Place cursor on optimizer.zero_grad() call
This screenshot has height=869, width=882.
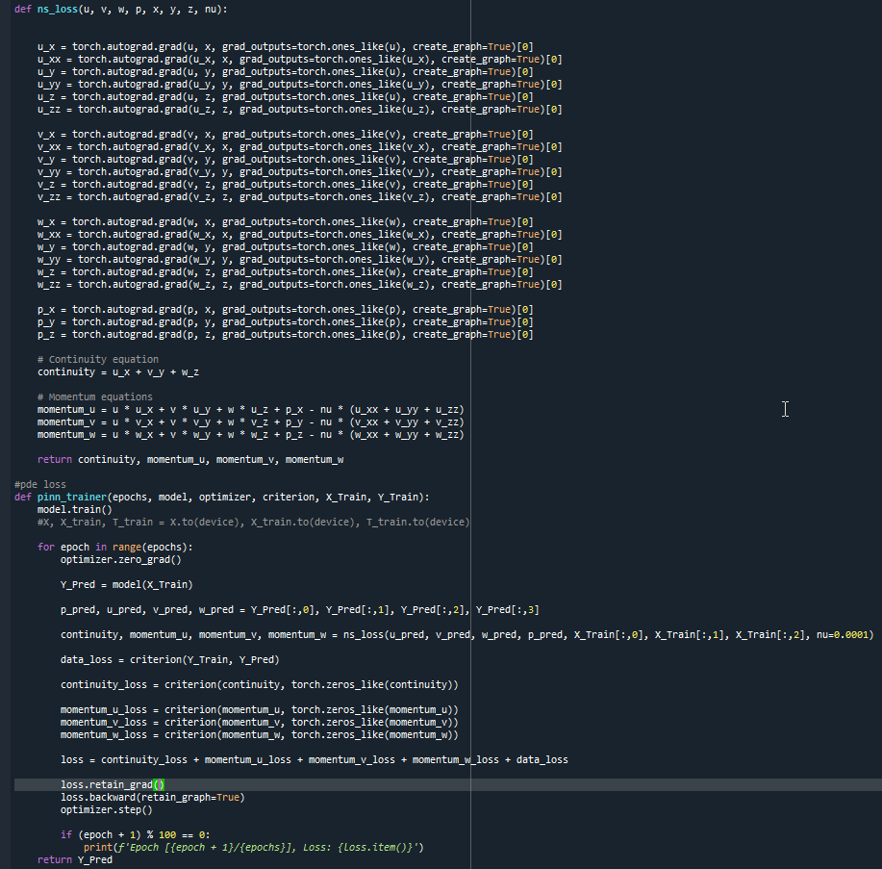[120, 559]
